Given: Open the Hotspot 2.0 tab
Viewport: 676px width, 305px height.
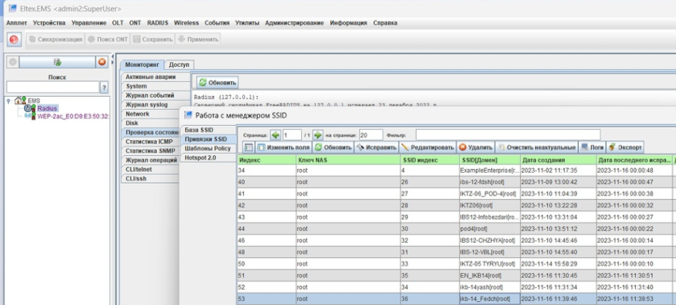Looking at the screenshot, I should coord(208,157).
